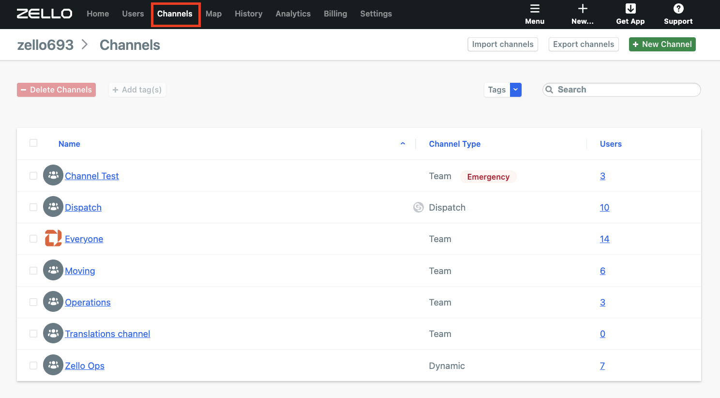Open the Tags dropdown arrow
The width and height of the screenshot is (720, 398).
pos(515,90)
